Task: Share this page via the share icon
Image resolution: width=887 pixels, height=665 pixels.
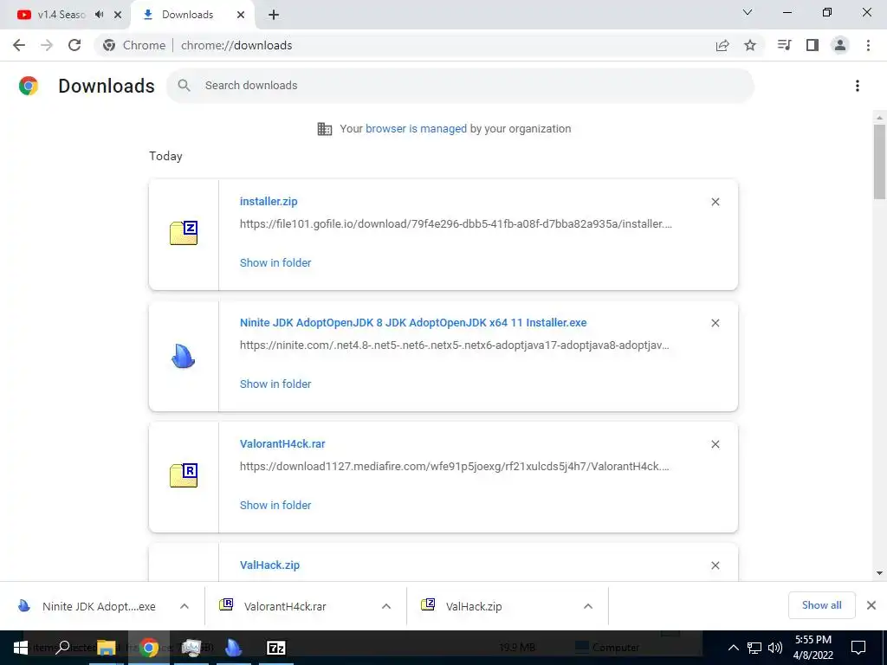Action: [x=722, y=45]
